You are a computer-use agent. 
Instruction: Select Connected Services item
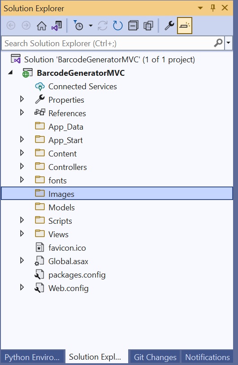pos(82,87)
